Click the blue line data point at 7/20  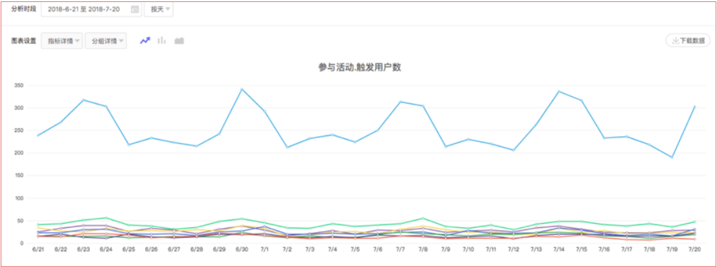pos(694,107)
